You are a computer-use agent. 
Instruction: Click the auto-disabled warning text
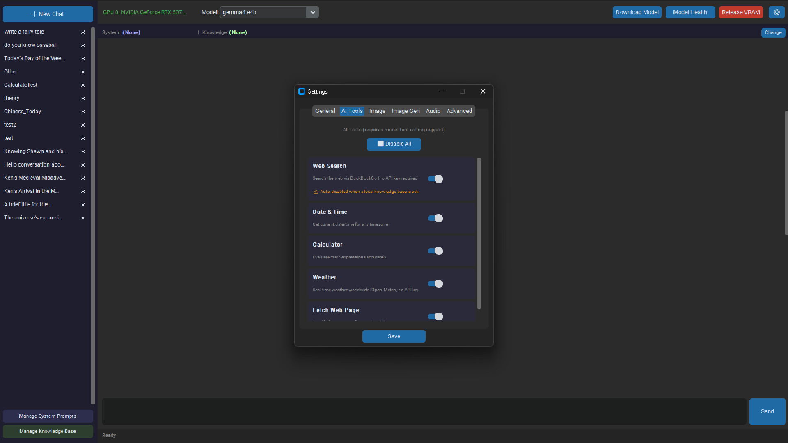(x=366, y=192)
